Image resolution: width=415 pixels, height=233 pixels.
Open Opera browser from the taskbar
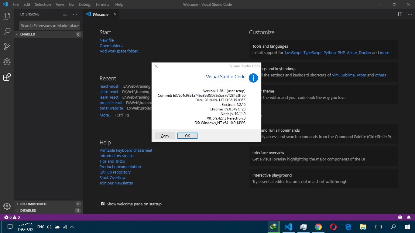tap(333, 227)
